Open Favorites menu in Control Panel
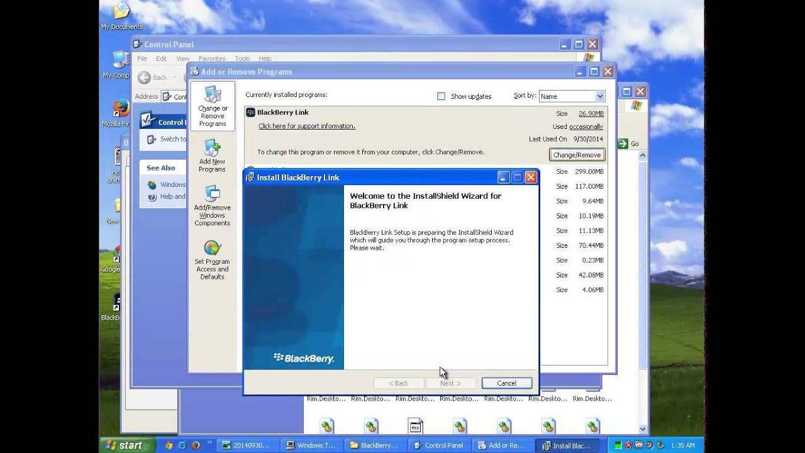This screenshot has height=453, width=805. click(212, 59)
